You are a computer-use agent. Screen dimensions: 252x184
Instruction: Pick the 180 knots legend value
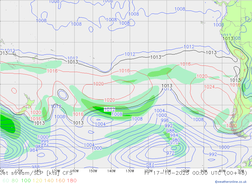click(x=72, y=180)
